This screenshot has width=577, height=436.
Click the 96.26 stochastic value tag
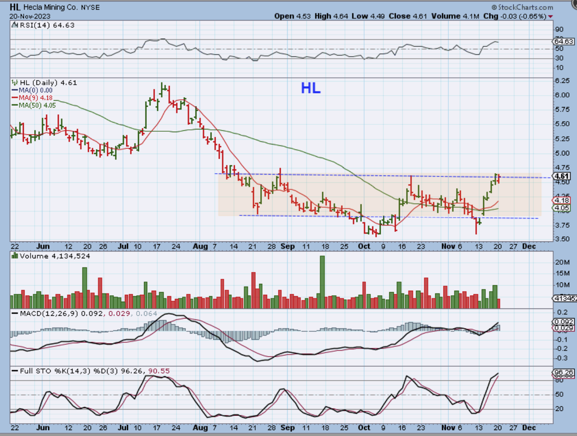click(563, 373)
